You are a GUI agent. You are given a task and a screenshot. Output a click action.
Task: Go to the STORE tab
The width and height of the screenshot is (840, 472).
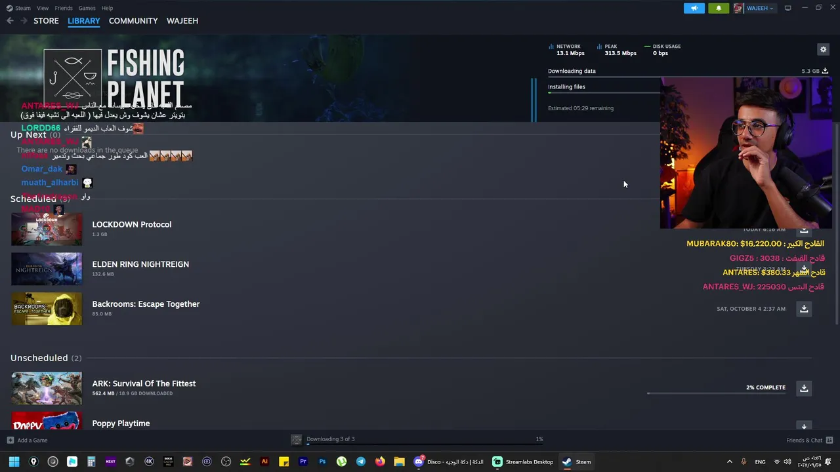46,21
